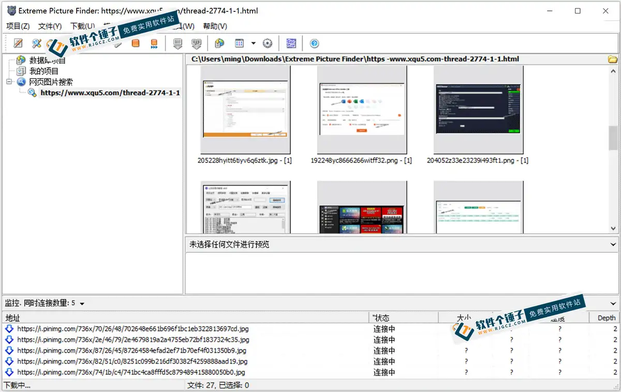Click the first gray download-arrow toolbar icon
Screen dimensions: 621x392
pyautogui.click(x=178, y=43)
